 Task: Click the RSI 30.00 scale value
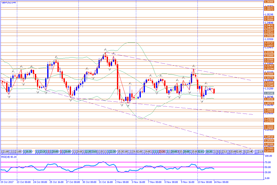pyautogui.click(x=268, y=172)
